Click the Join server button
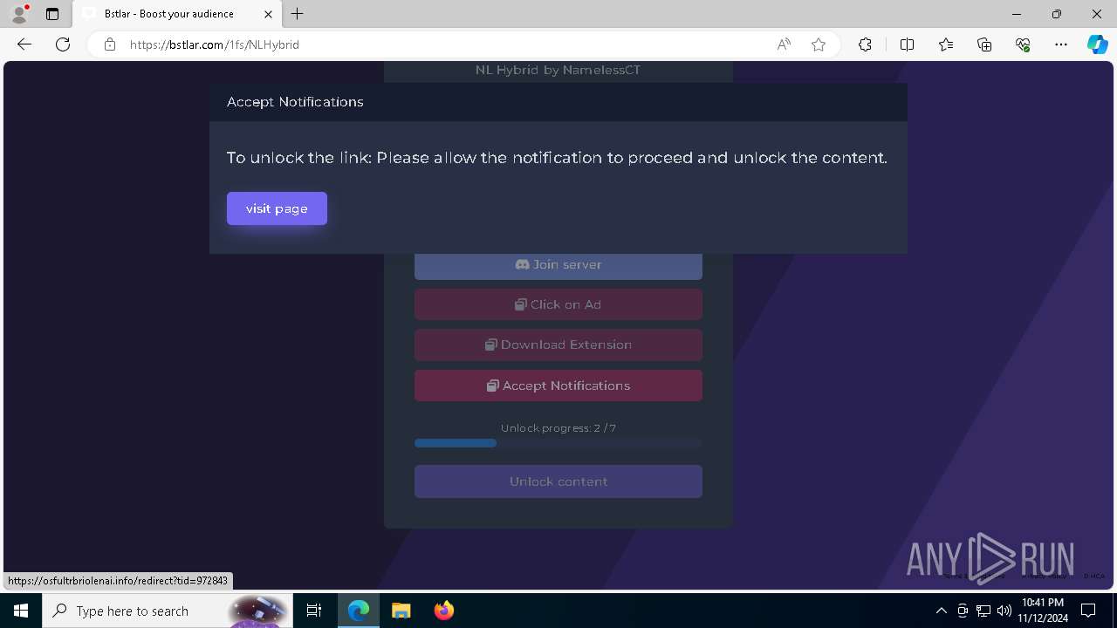The width and height of the screenshot is (1117, 628). point(558,265)
